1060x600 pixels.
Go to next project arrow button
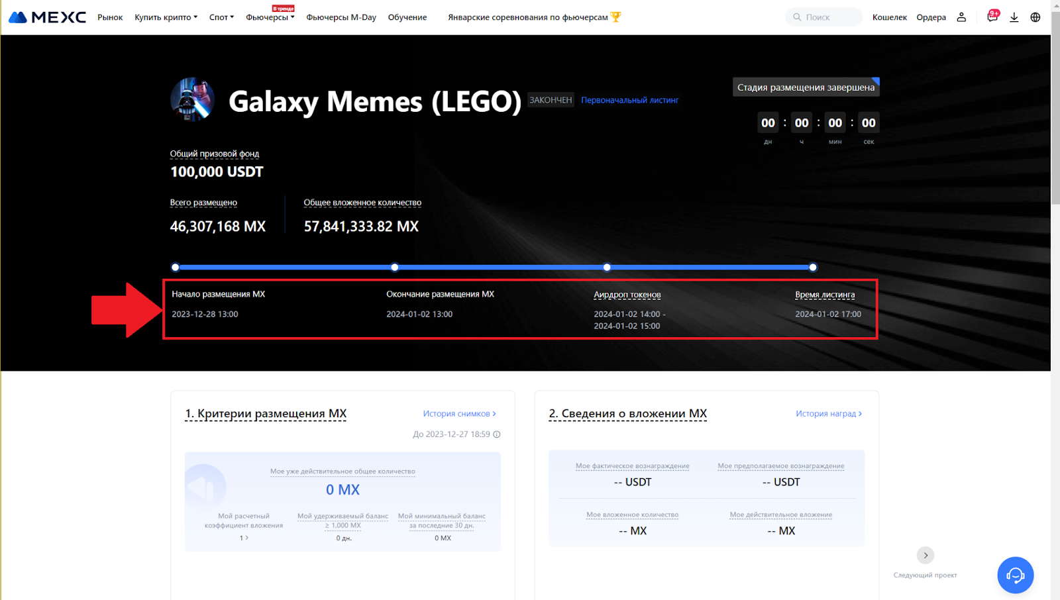926,555
